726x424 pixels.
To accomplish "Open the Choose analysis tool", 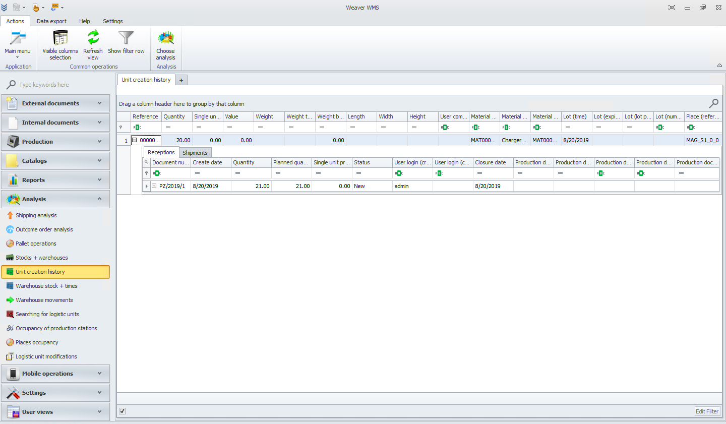I will [x=165, y=44].
